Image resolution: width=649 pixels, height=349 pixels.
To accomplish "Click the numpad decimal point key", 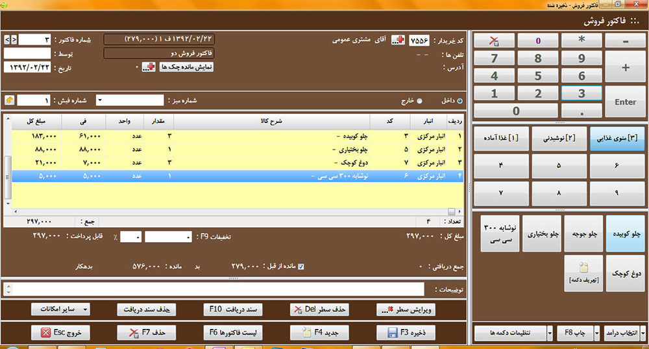I will pyautogui.click(x=582, y=111).
